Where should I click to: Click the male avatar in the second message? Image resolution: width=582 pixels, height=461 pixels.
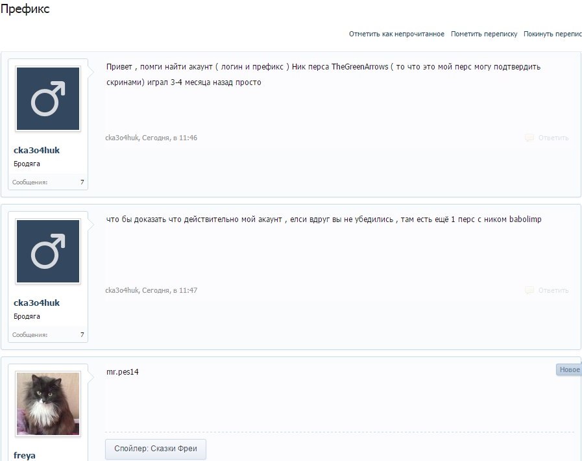tap(48, 251)
